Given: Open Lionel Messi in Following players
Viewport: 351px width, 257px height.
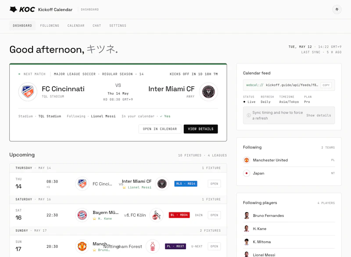Looking at the screenshot, I should tap(289, 253).
